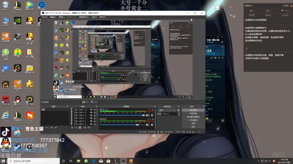Move scene down in scenes panel
The height and width of the screenshot is (164, 293).
pos(56,128)
